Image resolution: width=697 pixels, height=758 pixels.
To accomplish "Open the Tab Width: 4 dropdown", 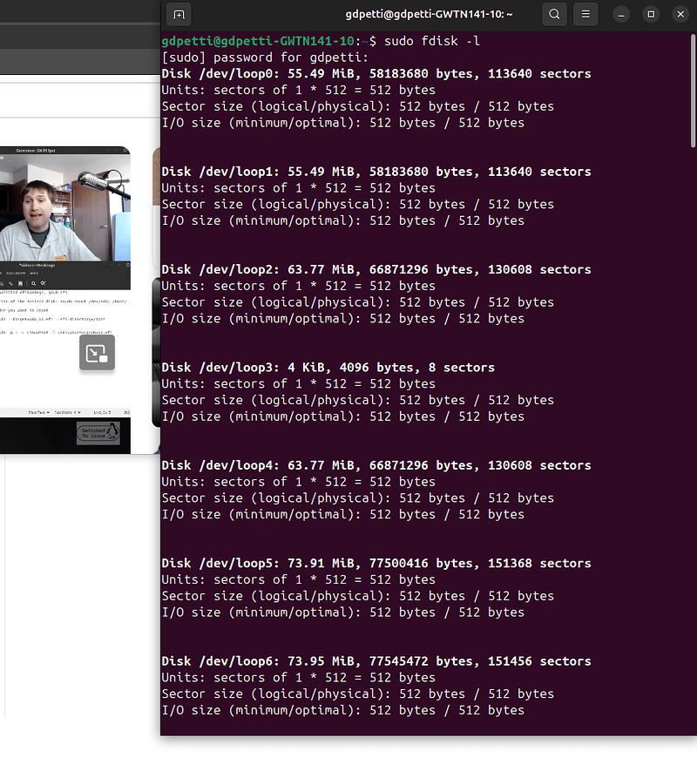I will (x=67, y=411).
